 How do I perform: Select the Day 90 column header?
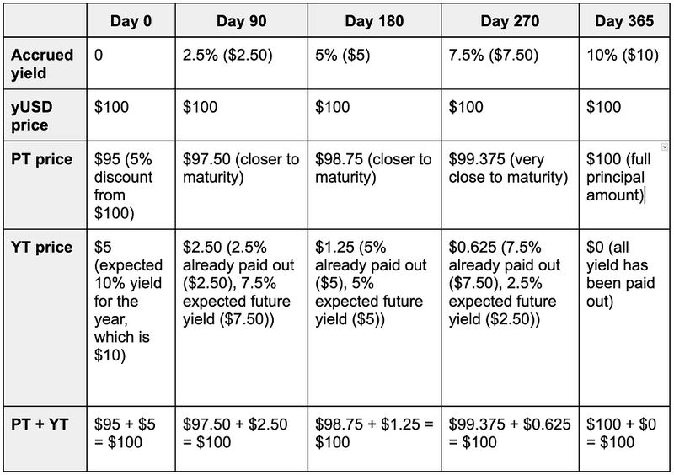(240, 20)
